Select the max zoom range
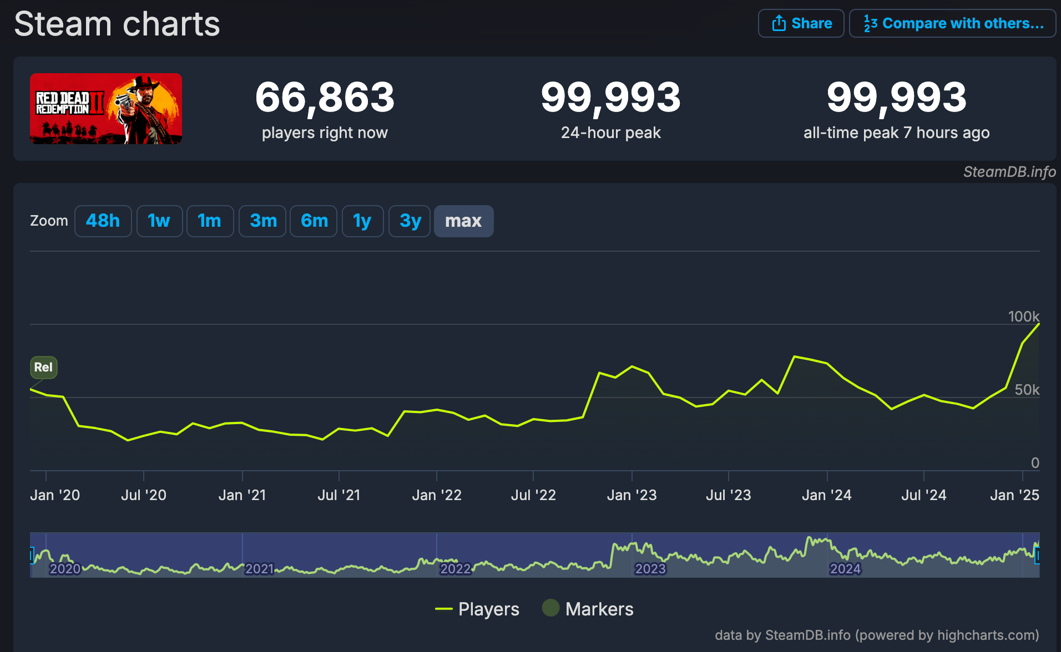 pos(463,221)
